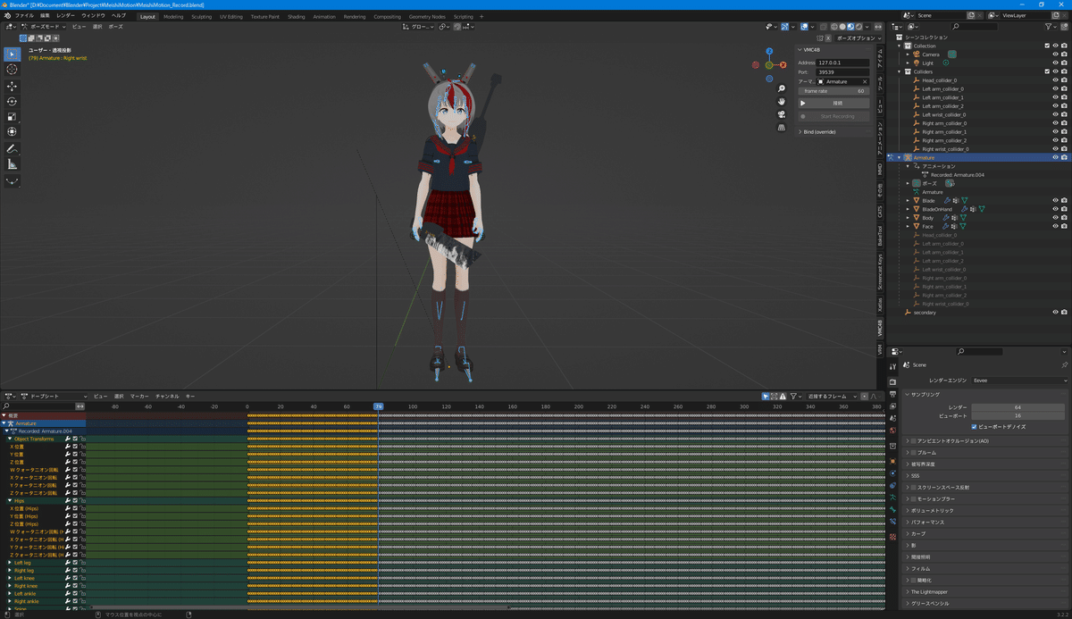Uncheck the Colliders collection checkbox
Viewport: 1072px width, 619px height.
tap(1047, 71)
